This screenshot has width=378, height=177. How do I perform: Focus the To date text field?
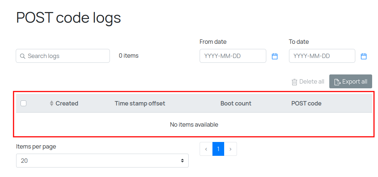[322, 56]
